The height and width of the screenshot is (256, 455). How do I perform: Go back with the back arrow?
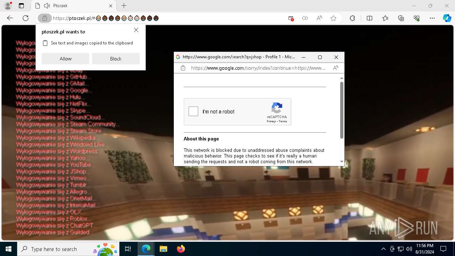[10, 18]
